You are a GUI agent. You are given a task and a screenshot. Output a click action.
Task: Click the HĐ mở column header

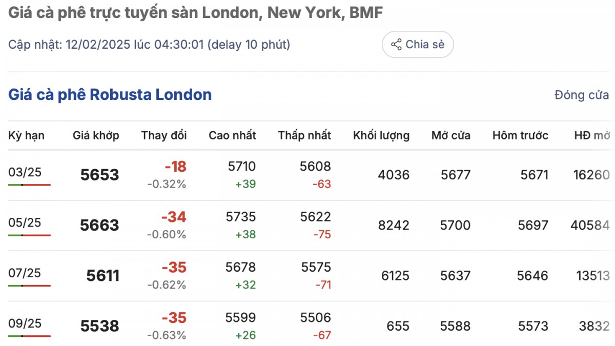pyautogui.click(x=592, y=135)
